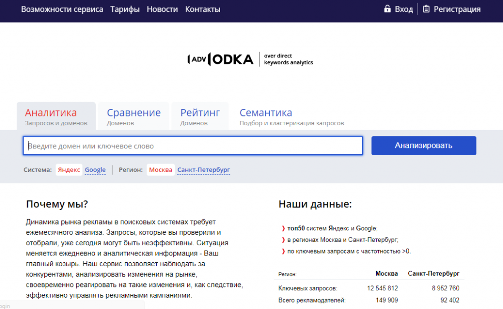Screen dimensions: 503x309
Task: Switch to the Рейтинг доменов tab
Action: [x=200, y=116]
